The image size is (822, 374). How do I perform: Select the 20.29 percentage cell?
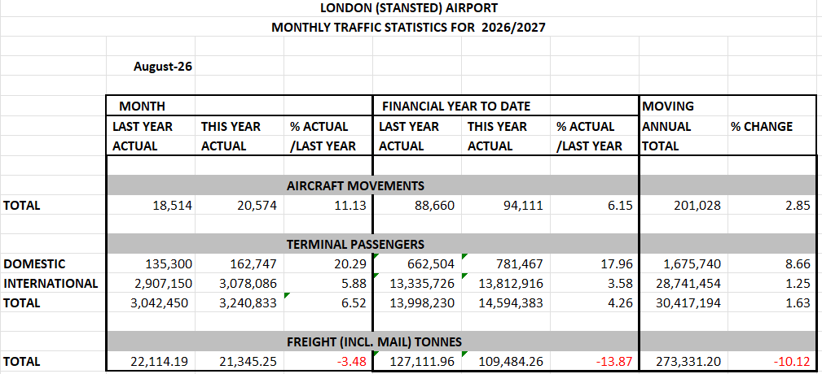click(x=328, y=263)
